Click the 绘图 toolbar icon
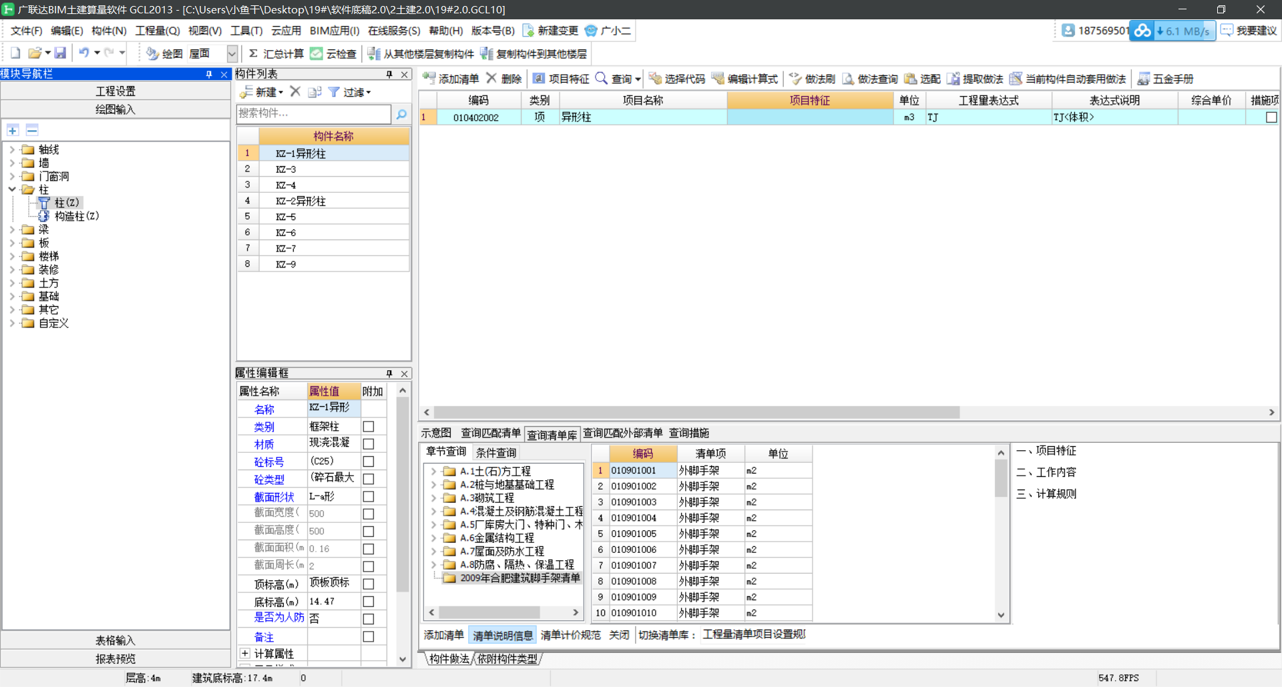The height and width of the screenshot is (687, 1282). pos(152,53)
